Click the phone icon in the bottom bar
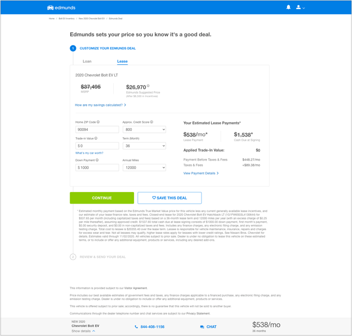The width and height of the screenshot is (352, 336). point(136,327)
